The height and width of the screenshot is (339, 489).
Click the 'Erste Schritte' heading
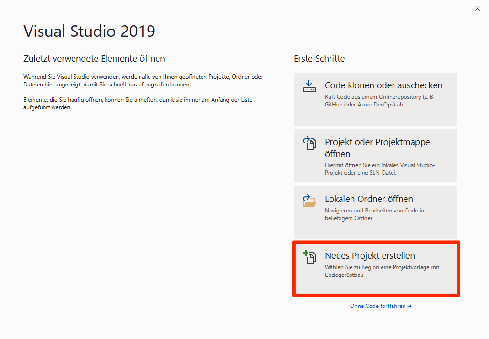click(x=319, y=59)
